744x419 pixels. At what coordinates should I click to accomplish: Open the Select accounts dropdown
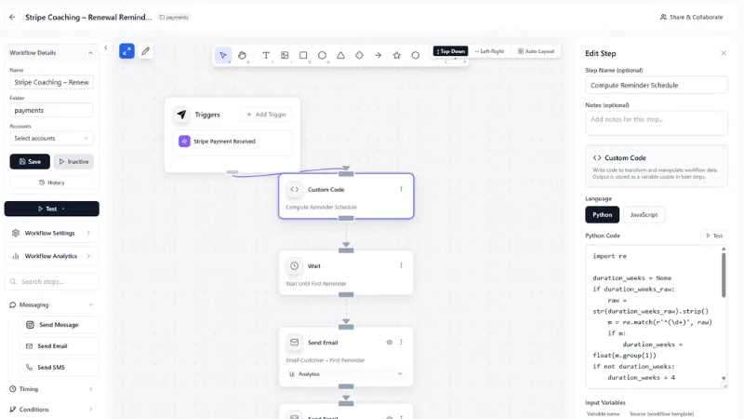(x=51, y=138)
